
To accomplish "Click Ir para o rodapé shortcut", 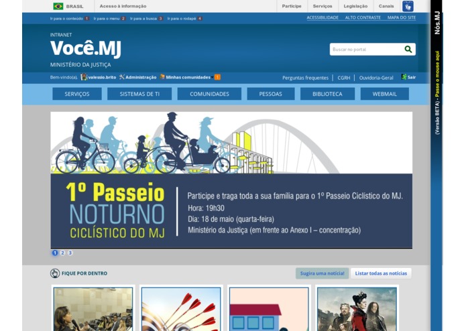I will pyautogui.click(x=185, y=18).
